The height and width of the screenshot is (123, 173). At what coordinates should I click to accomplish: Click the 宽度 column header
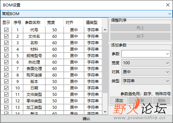tap(55, 23)
